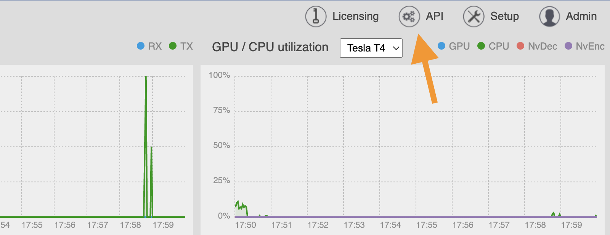Toggle the blue GPU legend dot

441,46
